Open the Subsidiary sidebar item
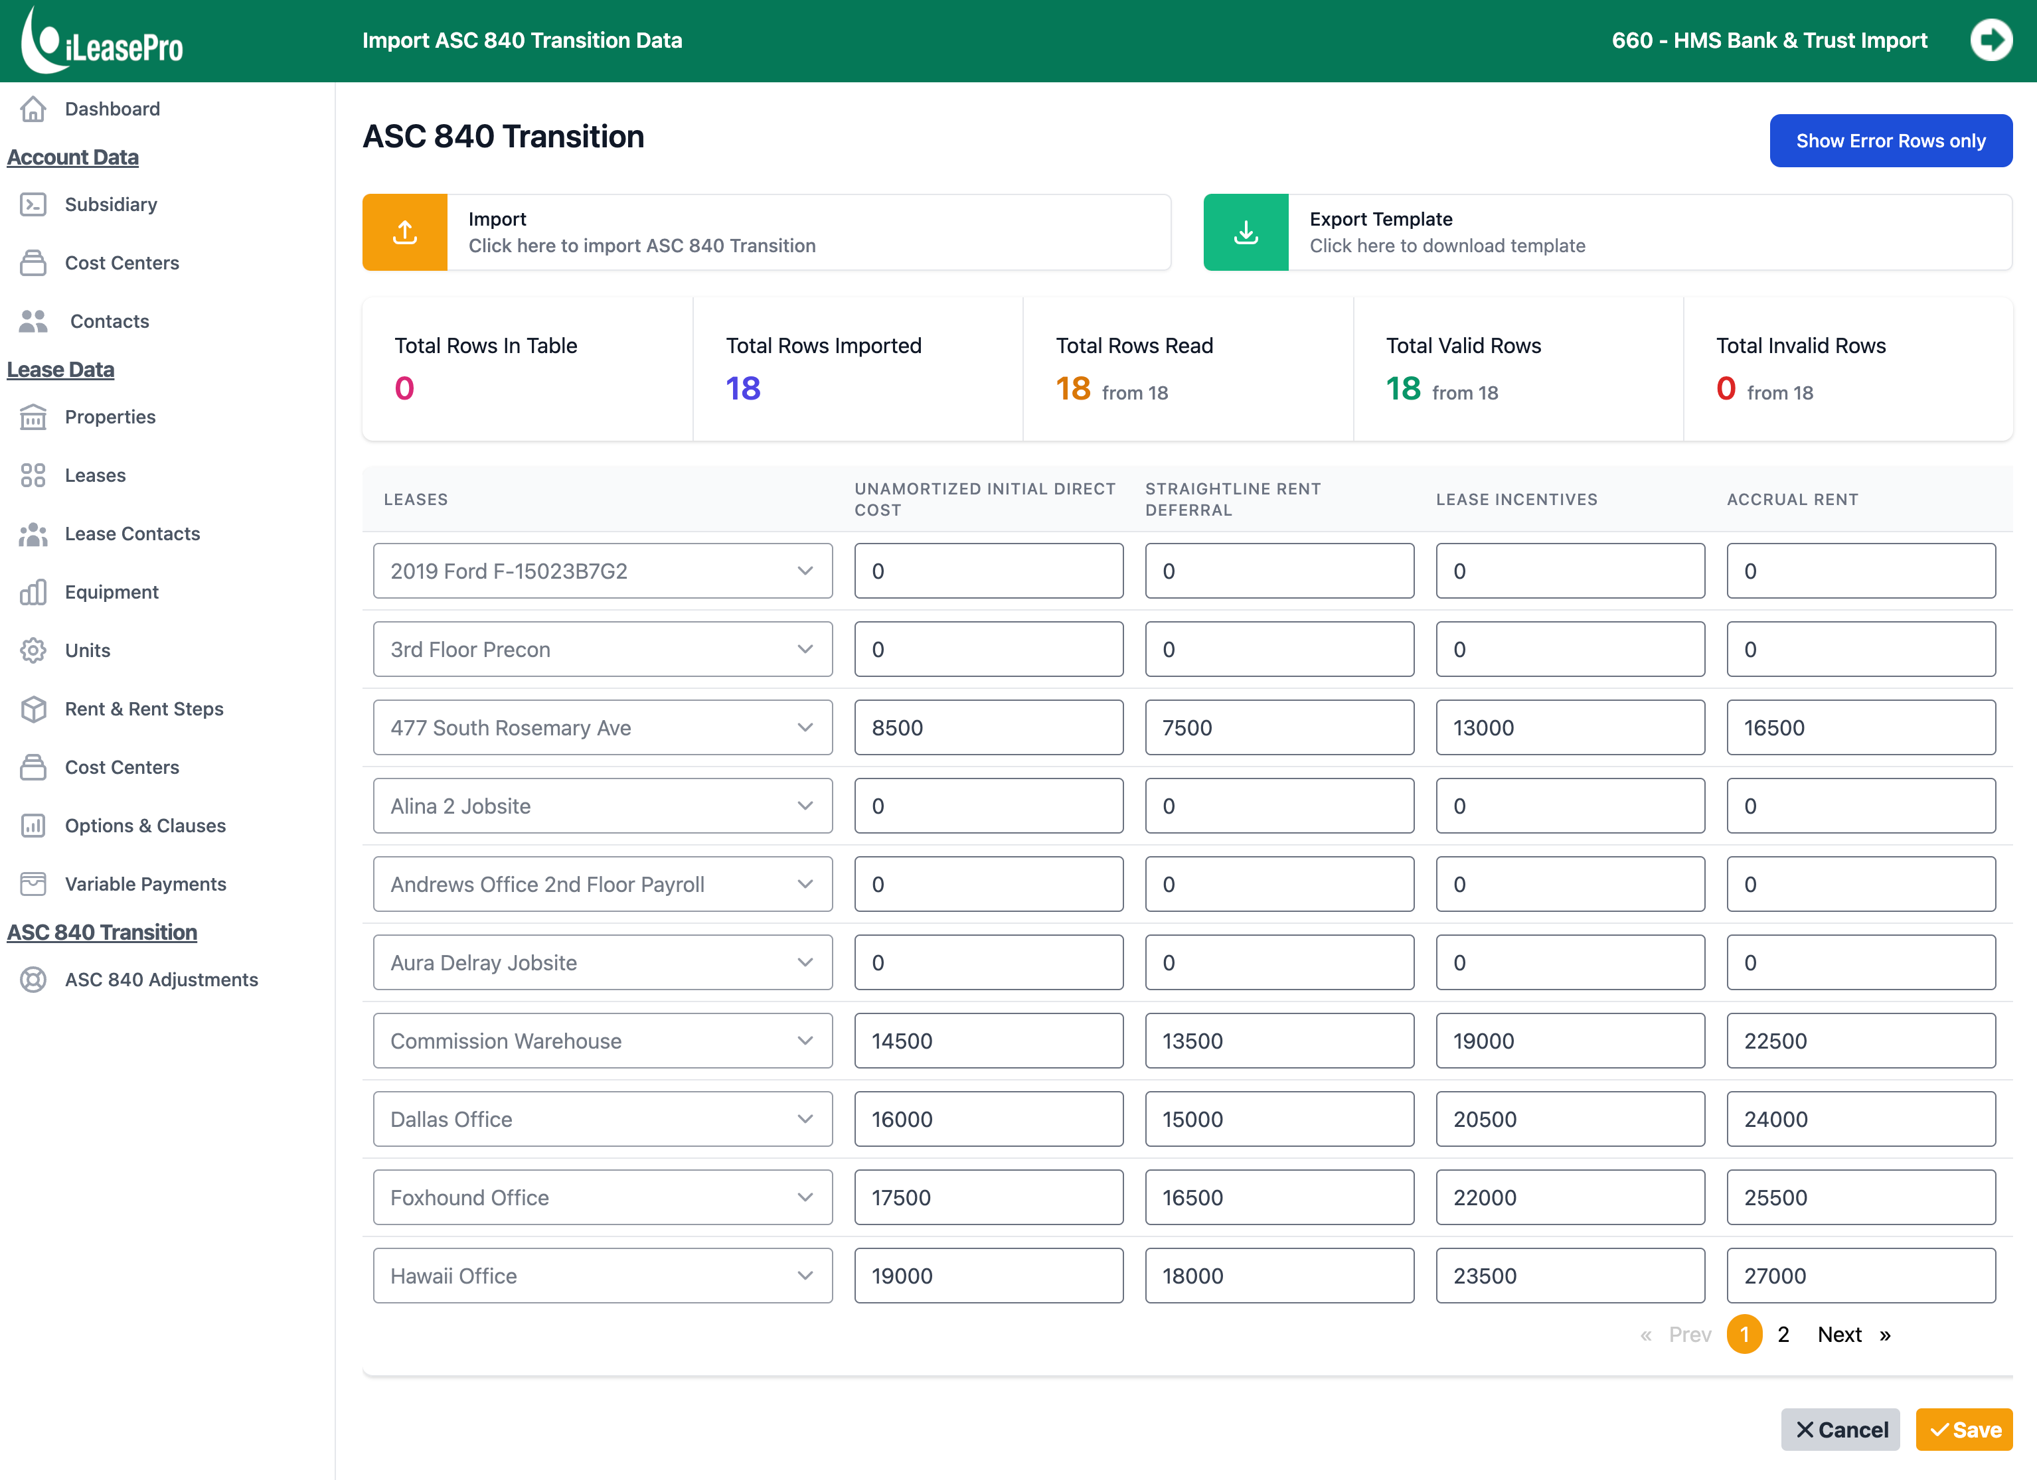The image size is (2037, 1480). 110,204
